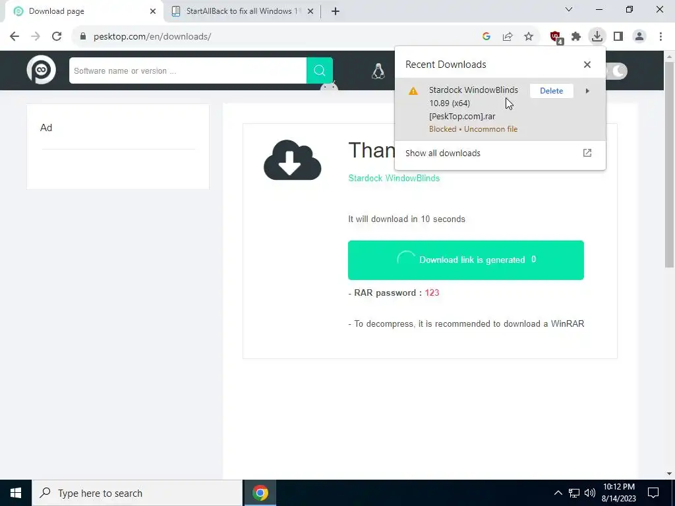Open the uBlock Origin extension icon
Image resolution: width=675 pixels, height=506 pixels.
tap(556, 37)
